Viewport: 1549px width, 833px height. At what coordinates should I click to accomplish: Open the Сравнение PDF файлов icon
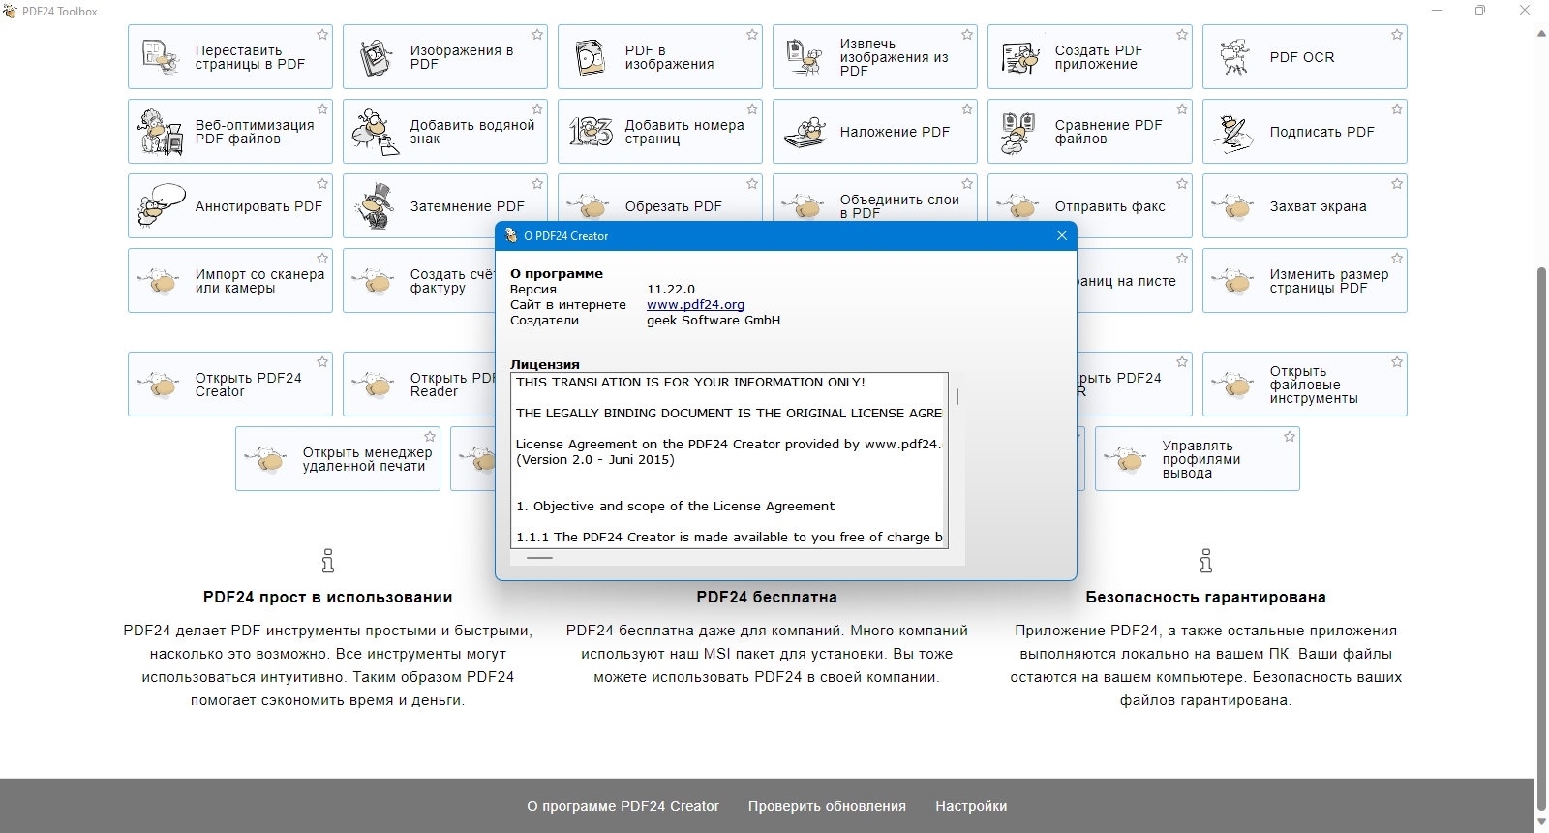[x=1018, y=132]
